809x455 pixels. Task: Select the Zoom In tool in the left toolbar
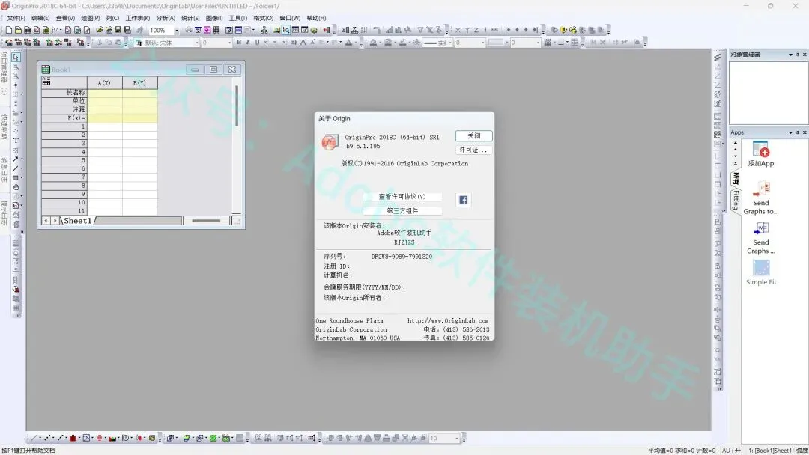(16, 67)
